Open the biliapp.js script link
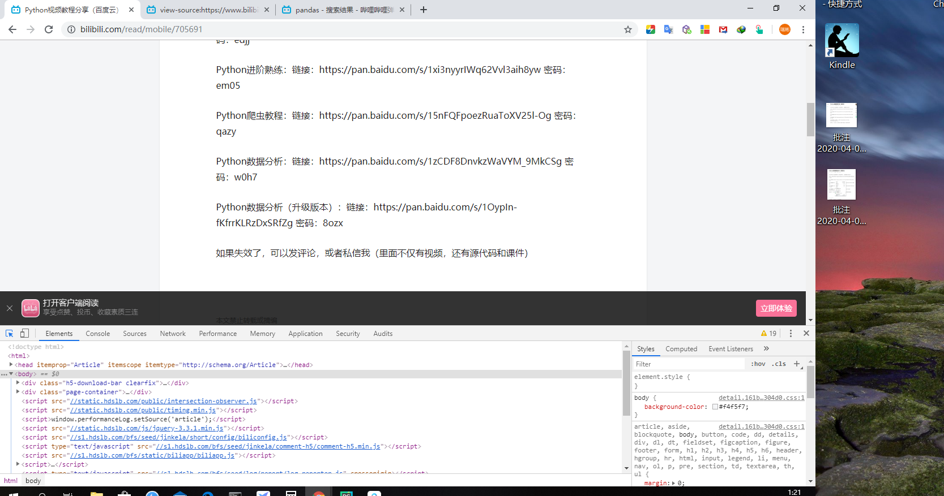944x496 pixels. pos(152,455)
